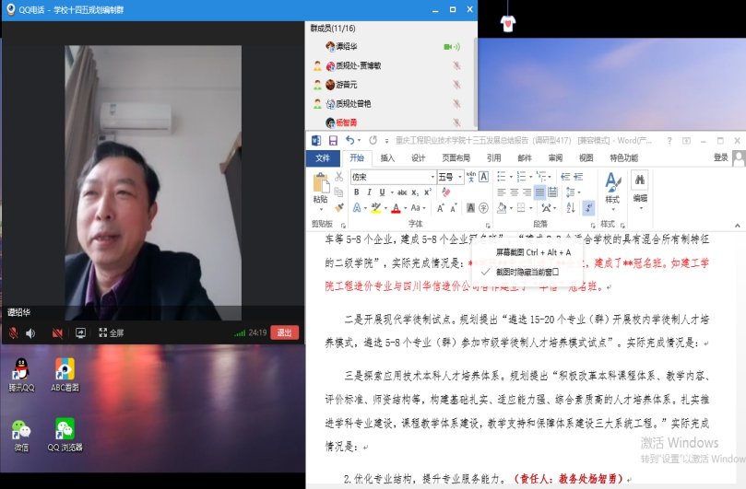Switch to the 插入 ribbon tab

(387, 157)
